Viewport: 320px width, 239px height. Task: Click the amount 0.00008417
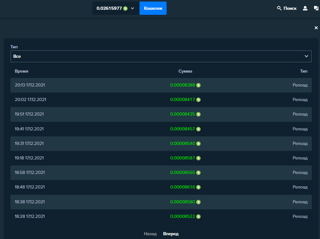point(183,100)
